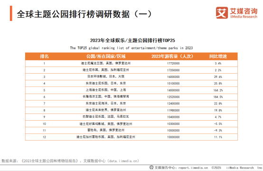The height and width of the screenshot is (171, 263).
Task: Click the visitor count 16000000
Action: pos(173,77)
